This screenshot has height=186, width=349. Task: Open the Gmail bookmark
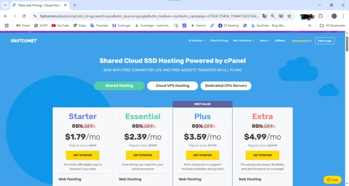(x=23, y=25)
